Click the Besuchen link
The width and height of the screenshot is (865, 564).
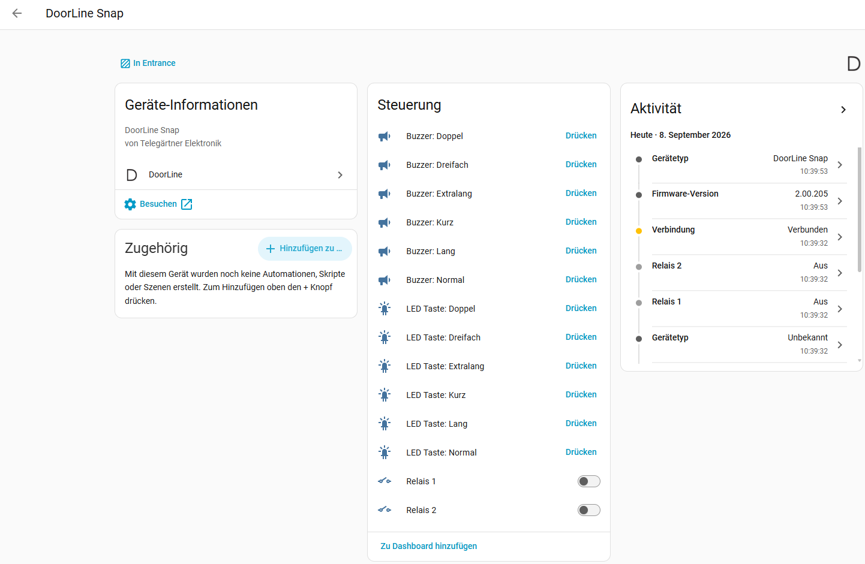pyautogui.click(x=158, y=204)
